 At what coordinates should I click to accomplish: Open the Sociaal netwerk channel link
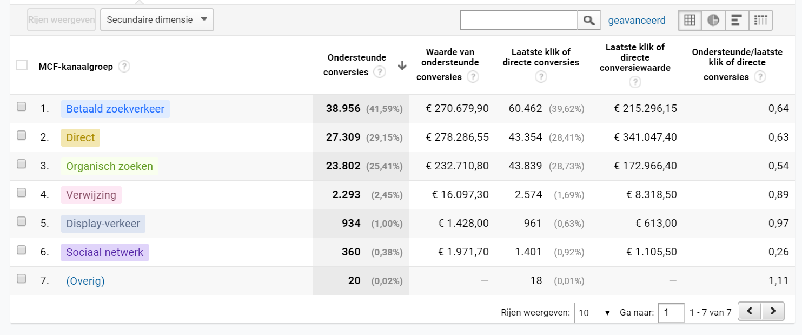coord(104,252)
